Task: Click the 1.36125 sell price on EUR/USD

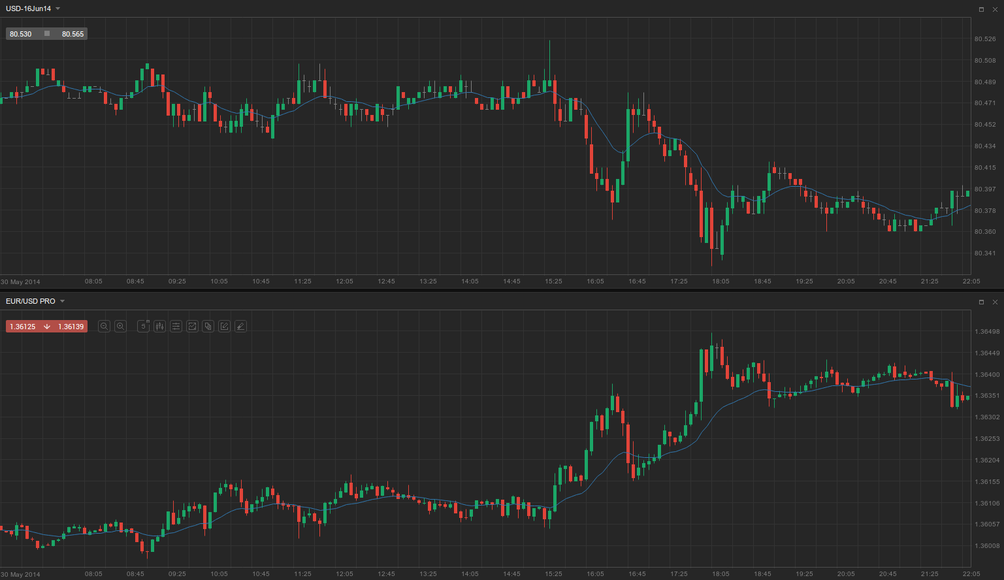Action: (x=23, y=327)
